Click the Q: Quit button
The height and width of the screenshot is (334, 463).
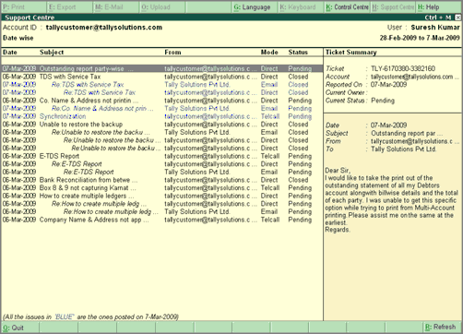(20, 328)
